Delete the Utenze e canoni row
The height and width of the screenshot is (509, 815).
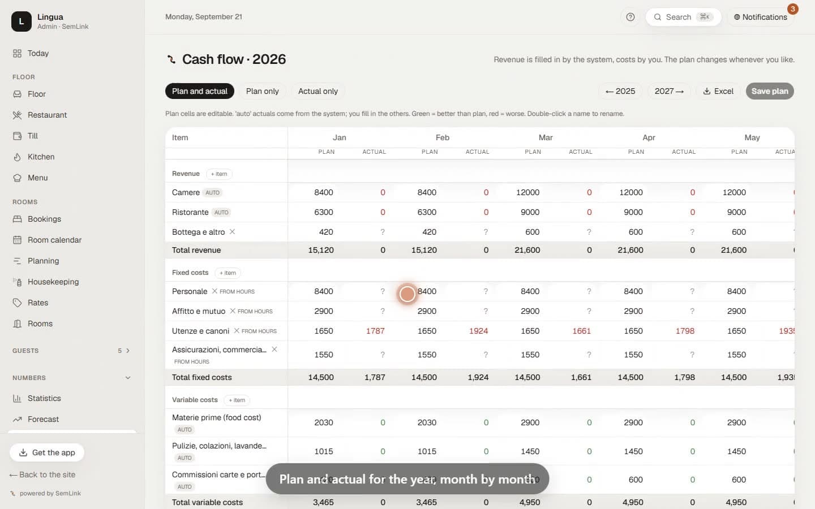tap(237, 331)
